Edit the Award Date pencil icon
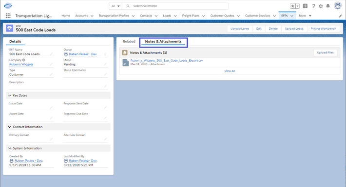 [x=51, y=118]
